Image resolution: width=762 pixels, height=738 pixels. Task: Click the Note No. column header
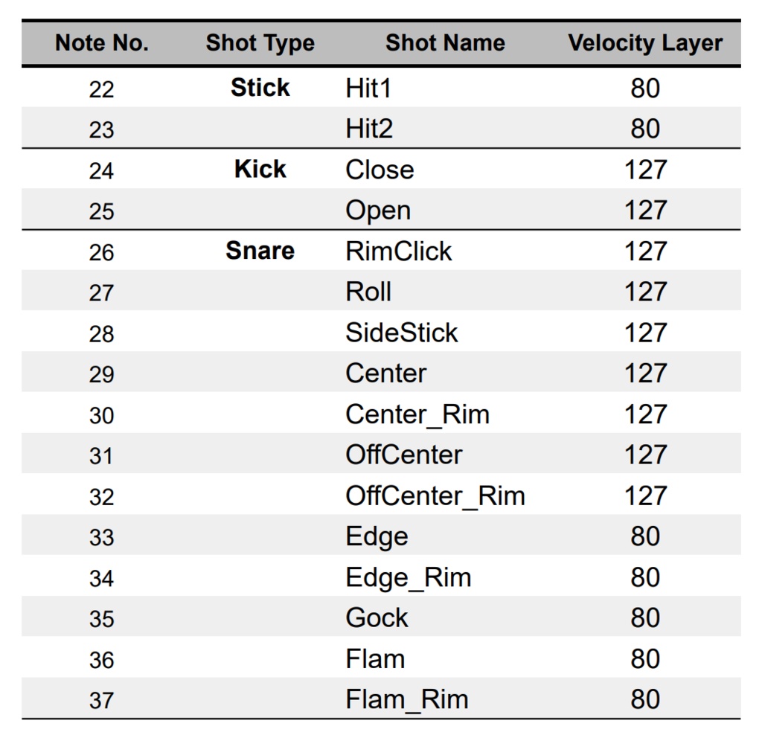click(x=102, y=43)
